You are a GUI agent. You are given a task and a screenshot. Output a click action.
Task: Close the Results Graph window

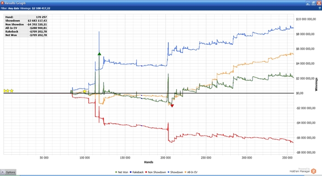tap(319, 3)
